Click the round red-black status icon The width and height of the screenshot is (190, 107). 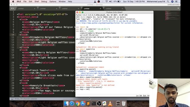(x=99, y=1)
